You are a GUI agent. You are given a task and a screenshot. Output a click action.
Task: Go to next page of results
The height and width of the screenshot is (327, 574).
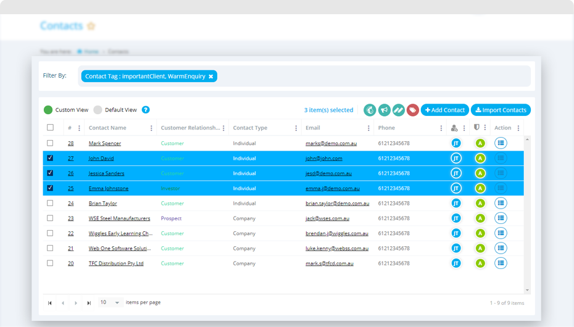tap(76, 303)
